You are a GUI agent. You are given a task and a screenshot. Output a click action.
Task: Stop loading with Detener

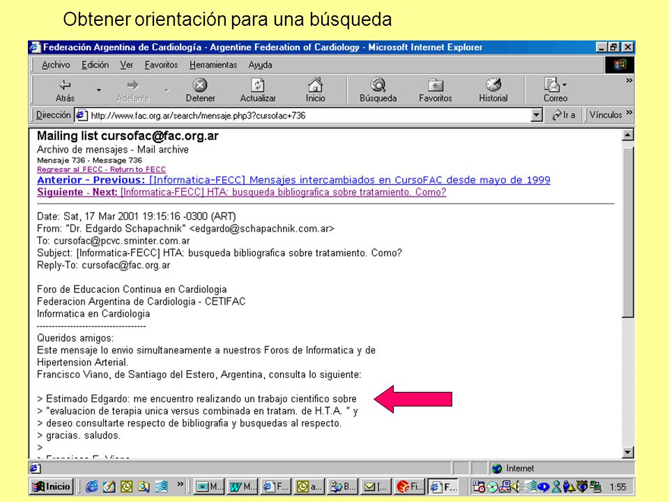[200, 91]
